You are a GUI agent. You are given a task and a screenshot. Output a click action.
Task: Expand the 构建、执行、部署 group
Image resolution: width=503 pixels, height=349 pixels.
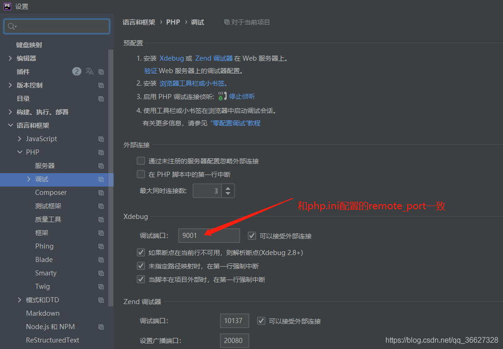click(x=10, y=112)
